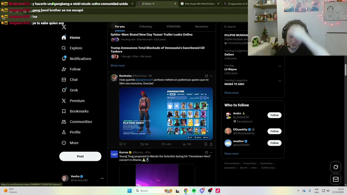Screen dimensions: 347x195
Task: Open Communities in the left sidebar
Action: pyautogui.click(x=77, y=122)
